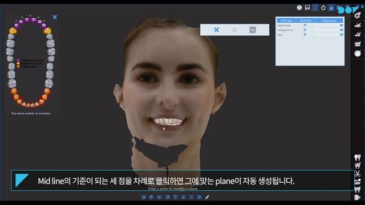
Task: Click 'Drag a point to modify a plane' hint
Action: point(173,188)
